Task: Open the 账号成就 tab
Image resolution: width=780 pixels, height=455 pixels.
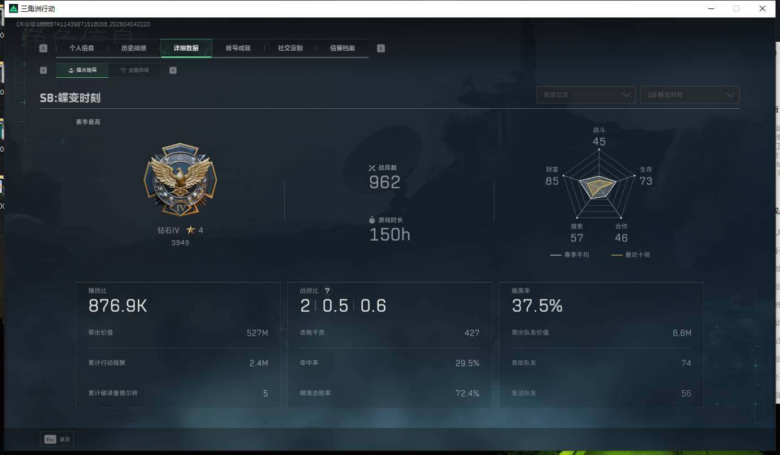Action: click(x=238, y=48)
